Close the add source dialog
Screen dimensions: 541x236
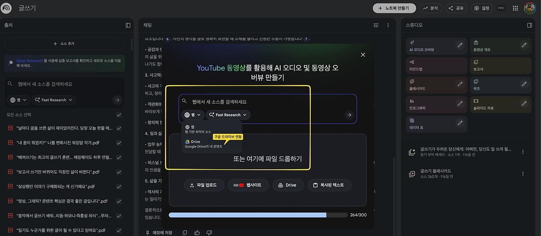363,54
